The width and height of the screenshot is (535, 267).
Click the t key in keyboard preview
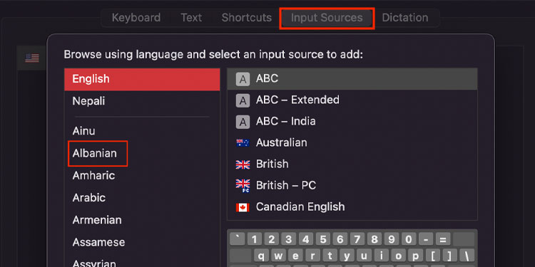click(x=330, y=256)
